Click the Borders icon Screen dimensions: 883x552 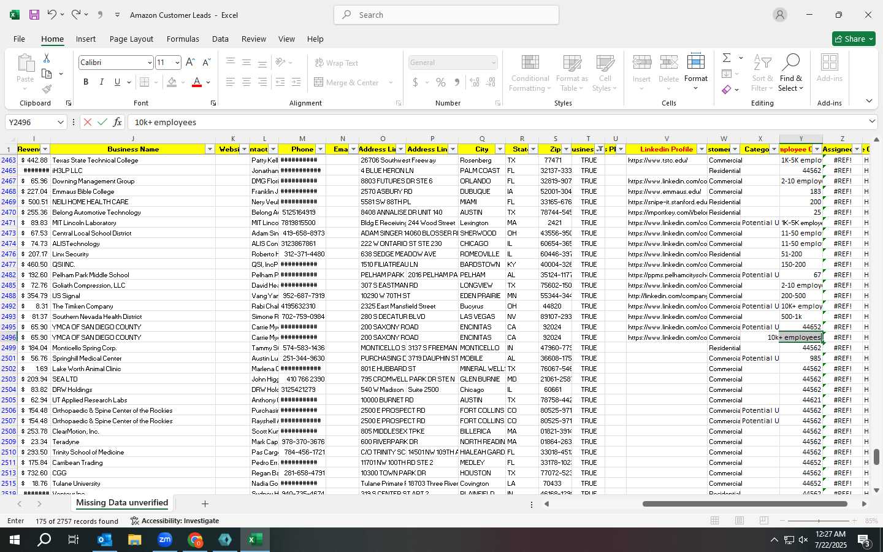[145, 82]
